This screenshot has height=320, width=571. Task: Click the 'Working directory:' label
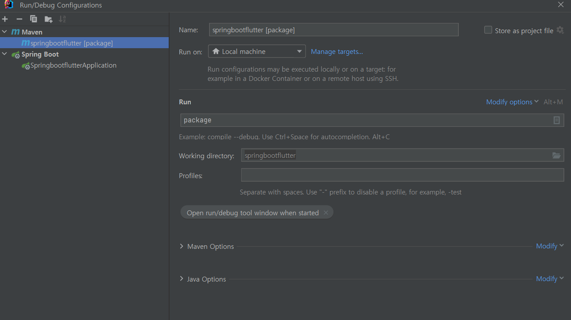[x=207, y=156]
